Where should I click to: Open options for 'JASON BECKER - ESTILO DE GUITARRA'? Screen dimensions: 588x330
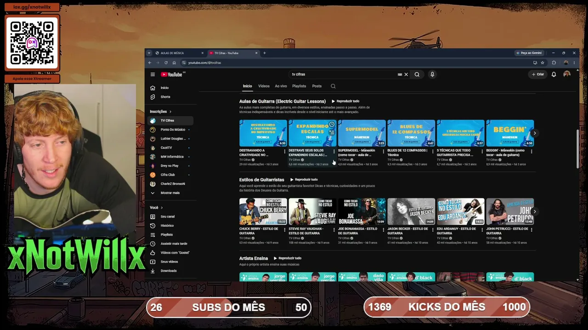(x=433, y=230)
